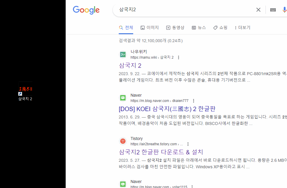287x188 pixels.
Task: Open options menu for the Naver blog result
Action: tap(193, 100)
